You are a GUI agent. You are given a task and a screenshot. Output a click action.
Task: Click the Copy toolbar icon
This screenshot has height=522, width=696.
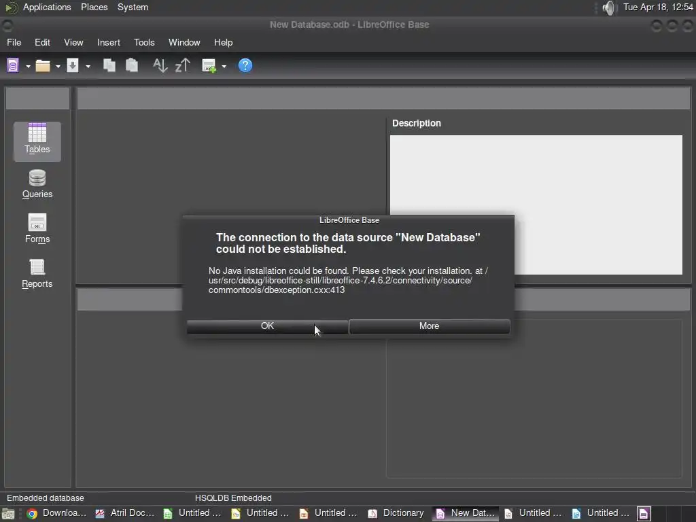coord(109,65)
